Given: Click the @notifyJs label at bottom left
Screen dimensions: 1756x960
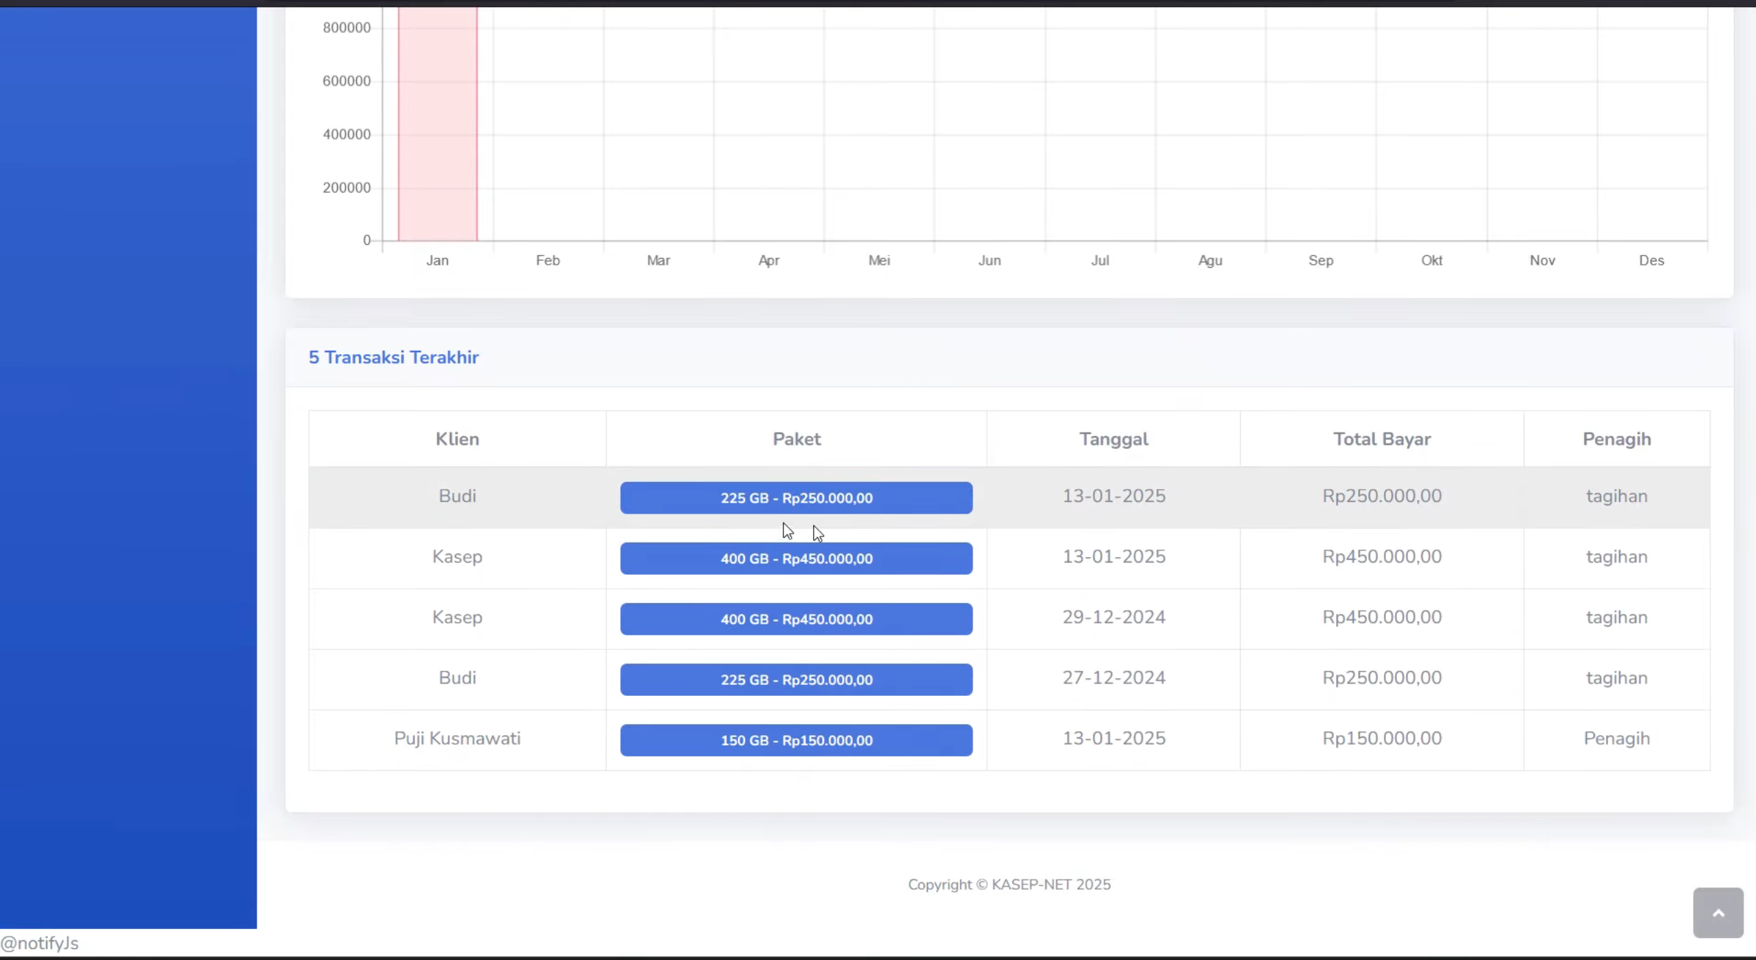Looking at the screenshot, I should click(x=39, y=943).
